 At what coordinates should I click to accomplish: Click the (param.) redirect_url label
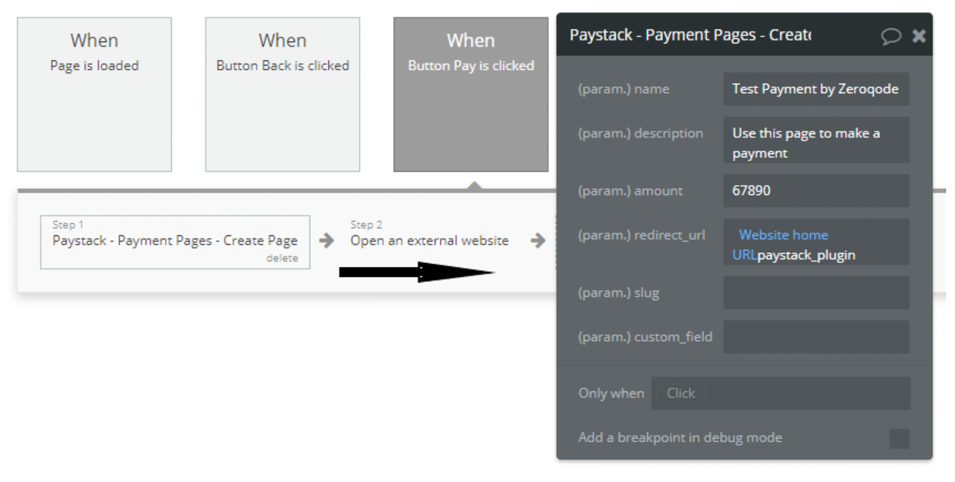[x=642, y=235]
